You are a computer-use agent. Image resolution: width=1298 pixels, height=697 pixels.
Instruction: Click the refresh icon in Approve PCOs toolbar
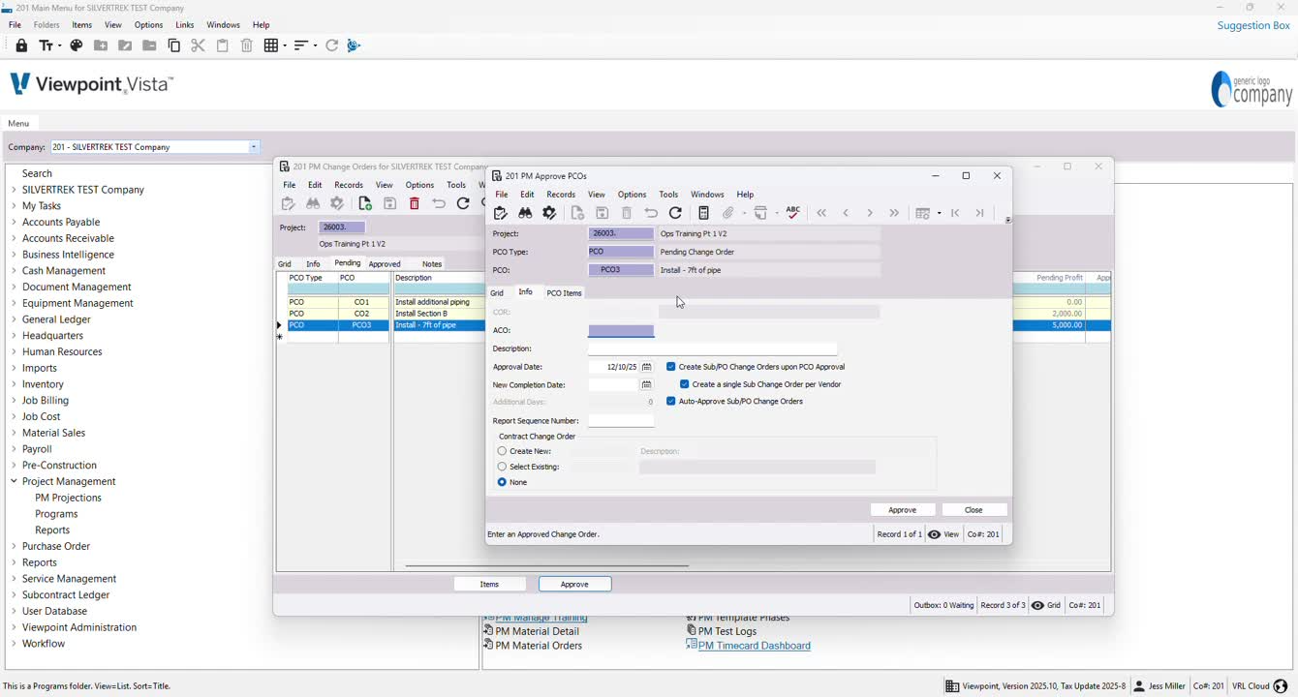pyautogui.click(x=676, y=213)
